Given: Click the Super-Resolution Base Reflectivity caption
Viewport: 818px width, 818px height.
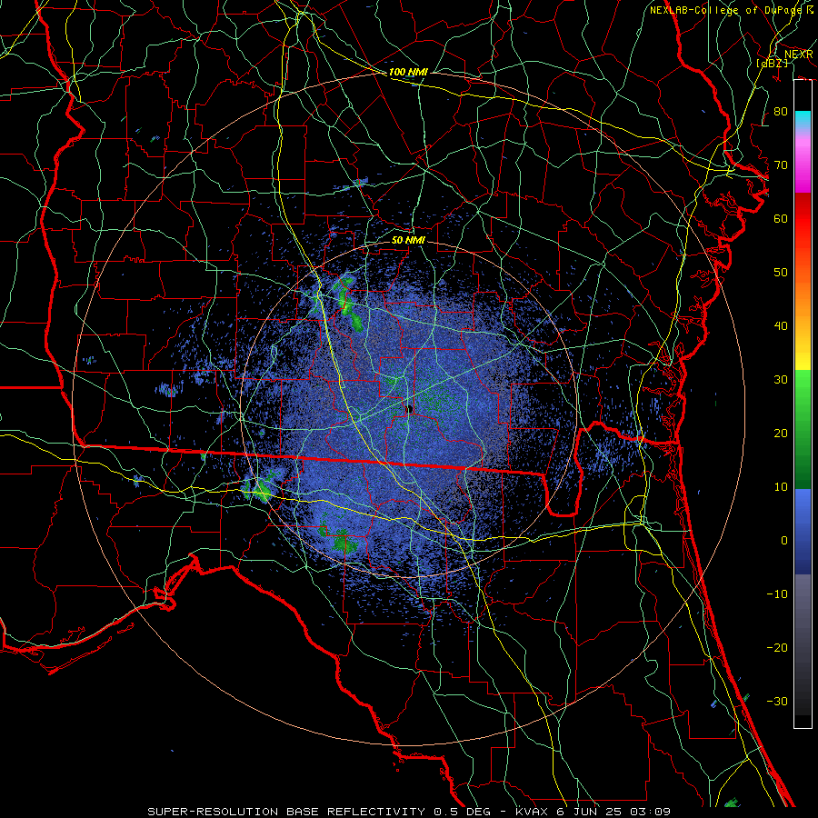Looking at the screenshot, I should coord(408,812).
